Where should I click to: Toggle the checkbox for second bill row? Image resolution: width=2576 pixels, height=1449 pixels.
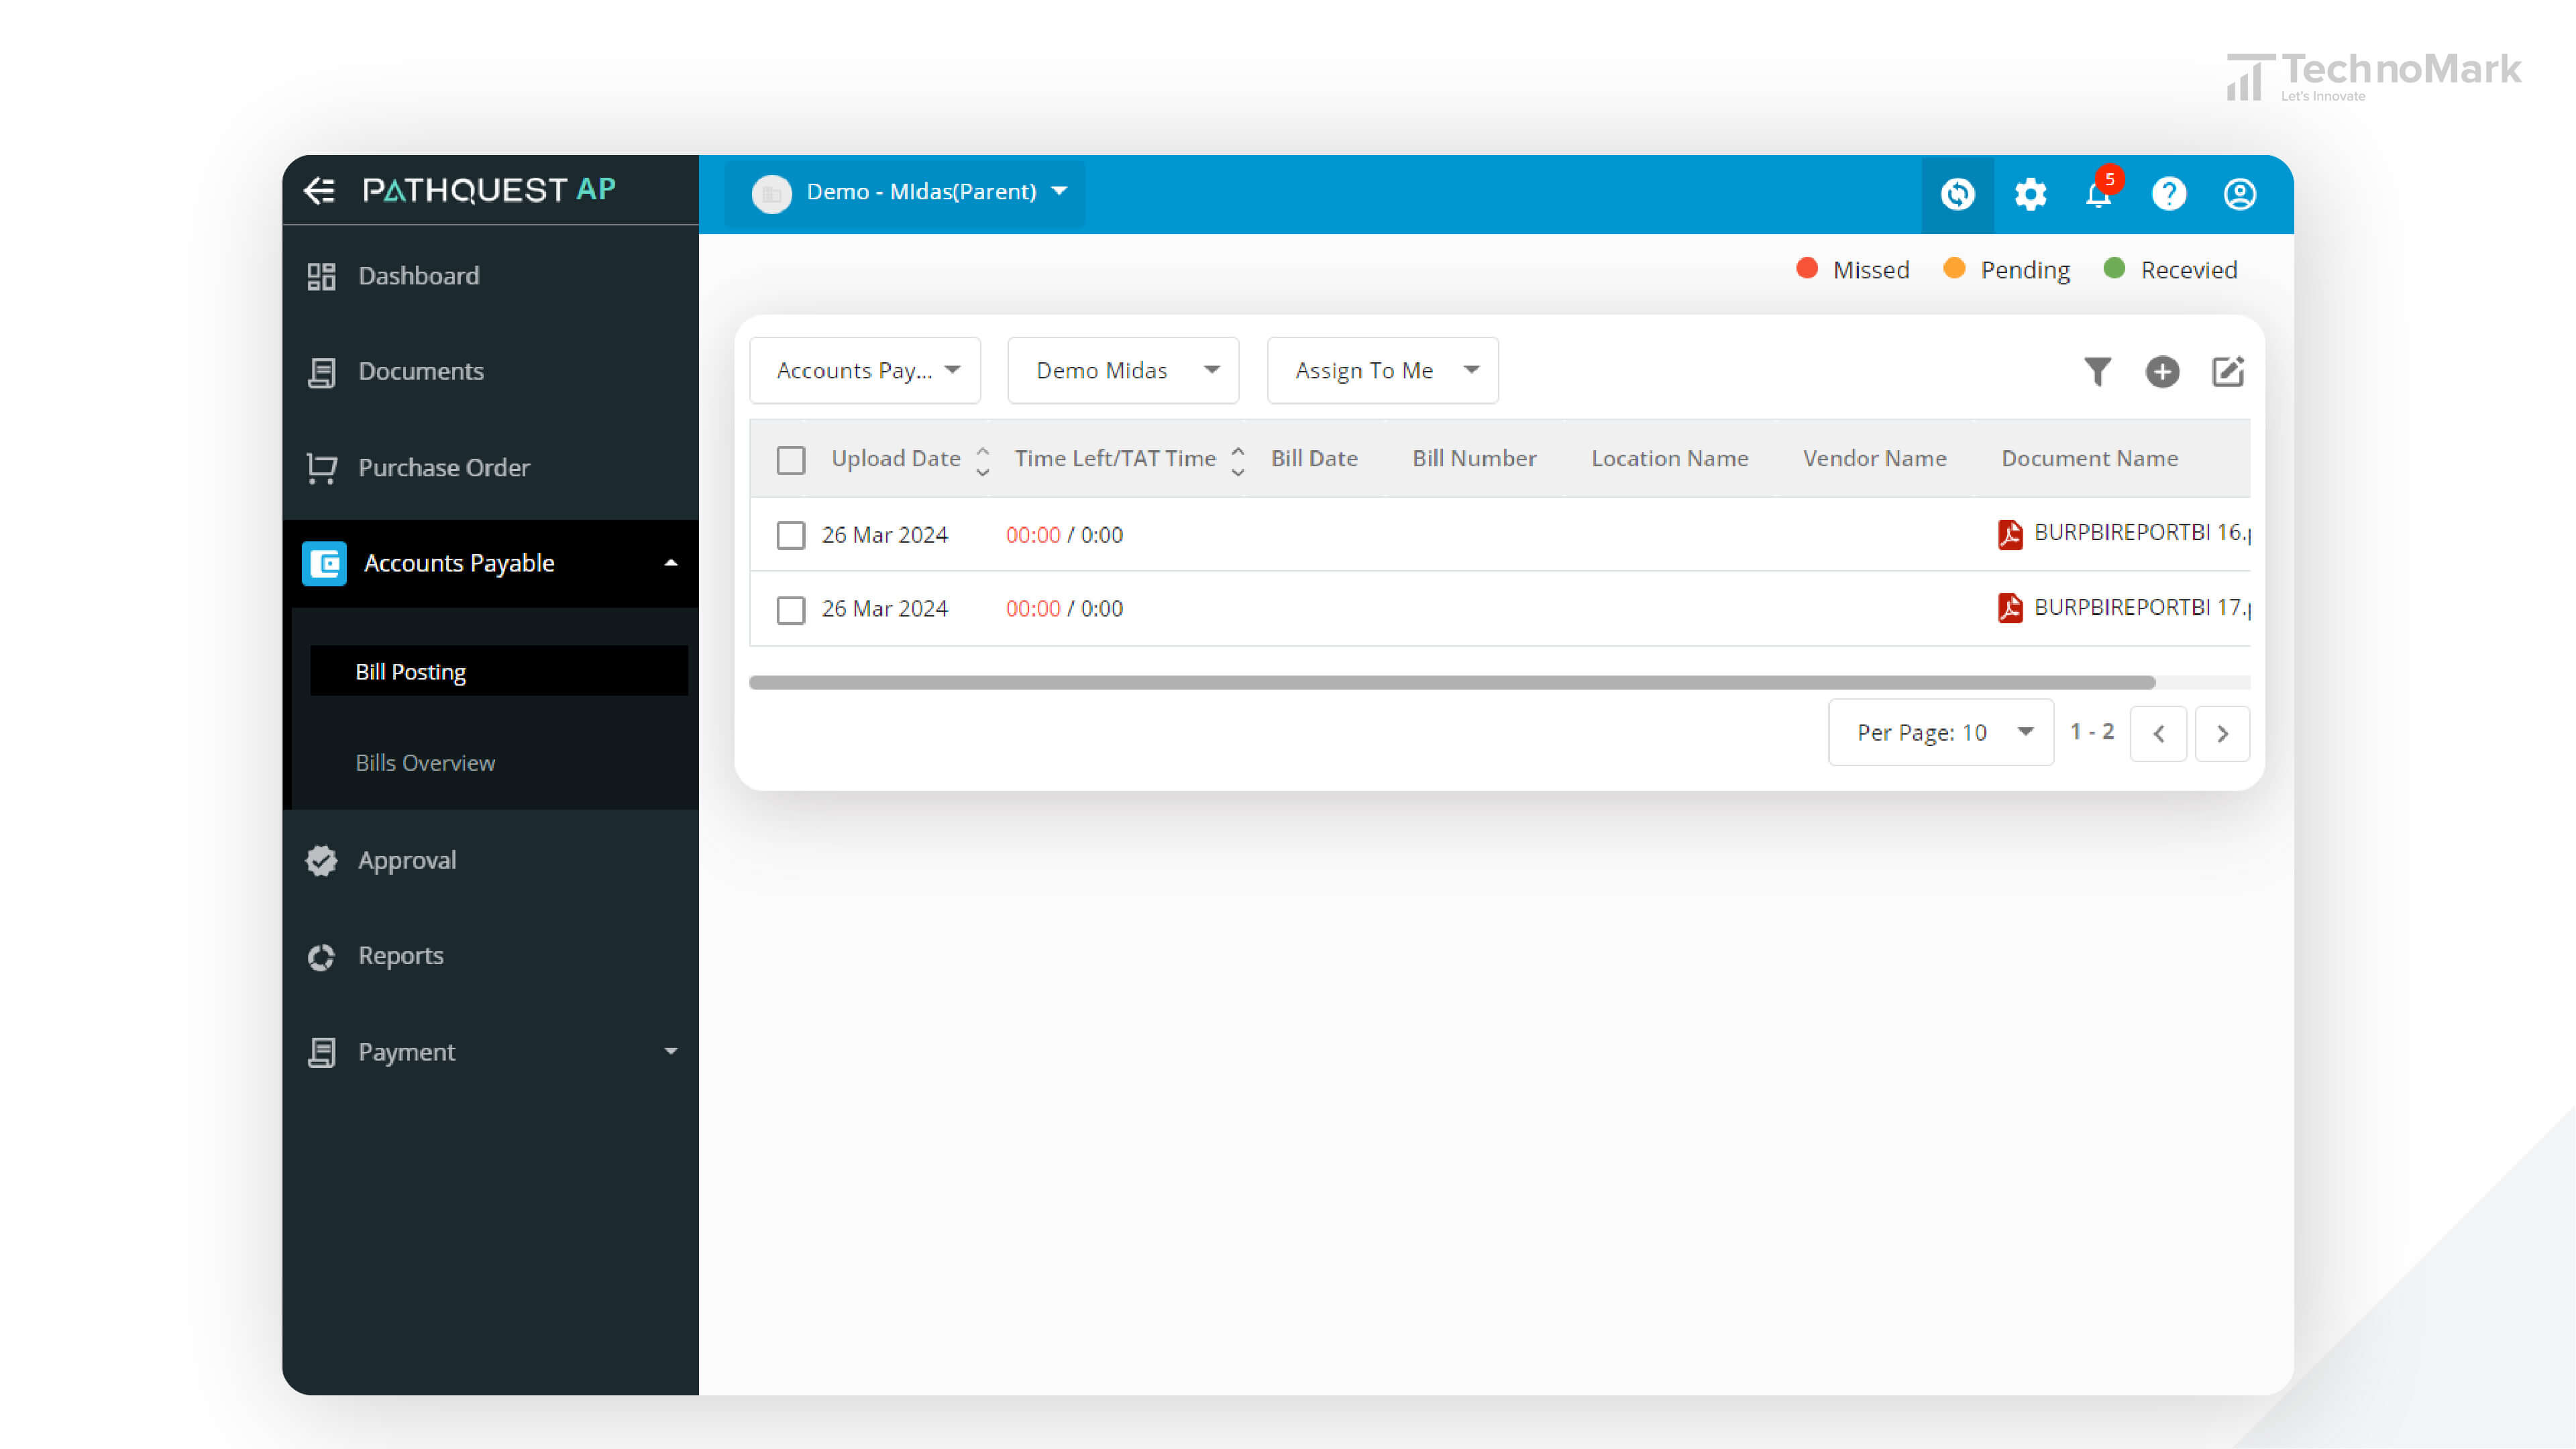pos(791,608)
